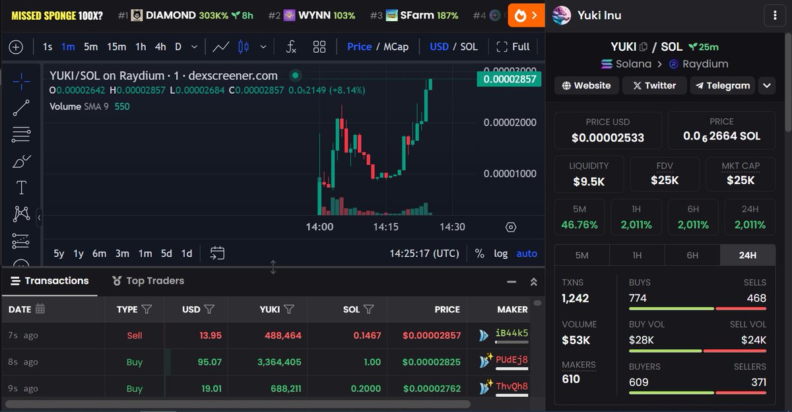Open the go-to-date calendar icon
This screenshot has width=792, height=412.
tap(218, 253)
